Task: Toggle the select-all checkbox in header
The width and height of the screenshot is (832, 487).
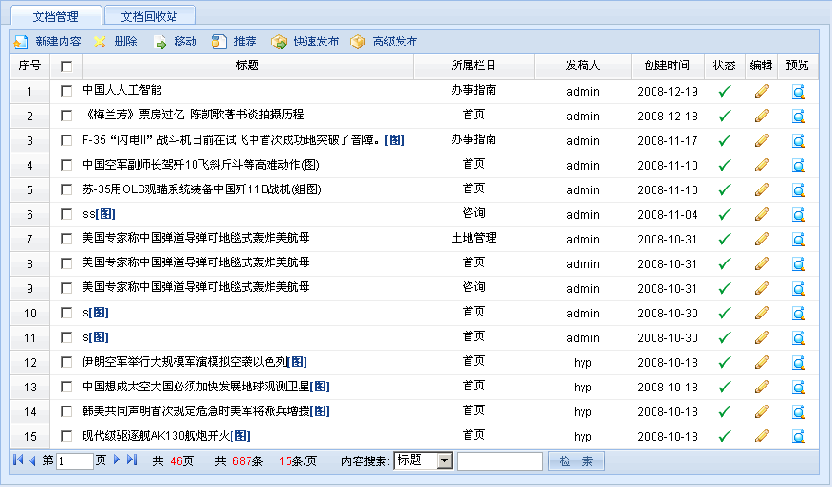Action: pos(66,66)
